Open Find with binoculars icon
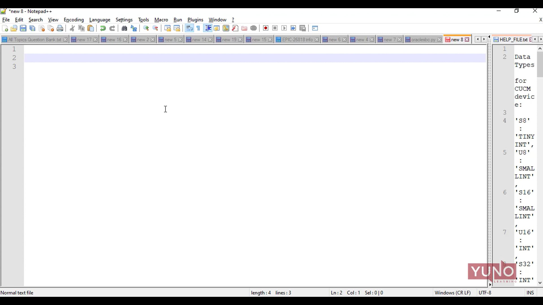 pyautogui.click(x=124, y=28)
